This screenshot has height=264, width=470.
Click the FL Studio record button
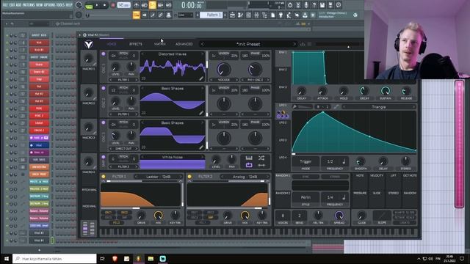(x=113, y=5)
